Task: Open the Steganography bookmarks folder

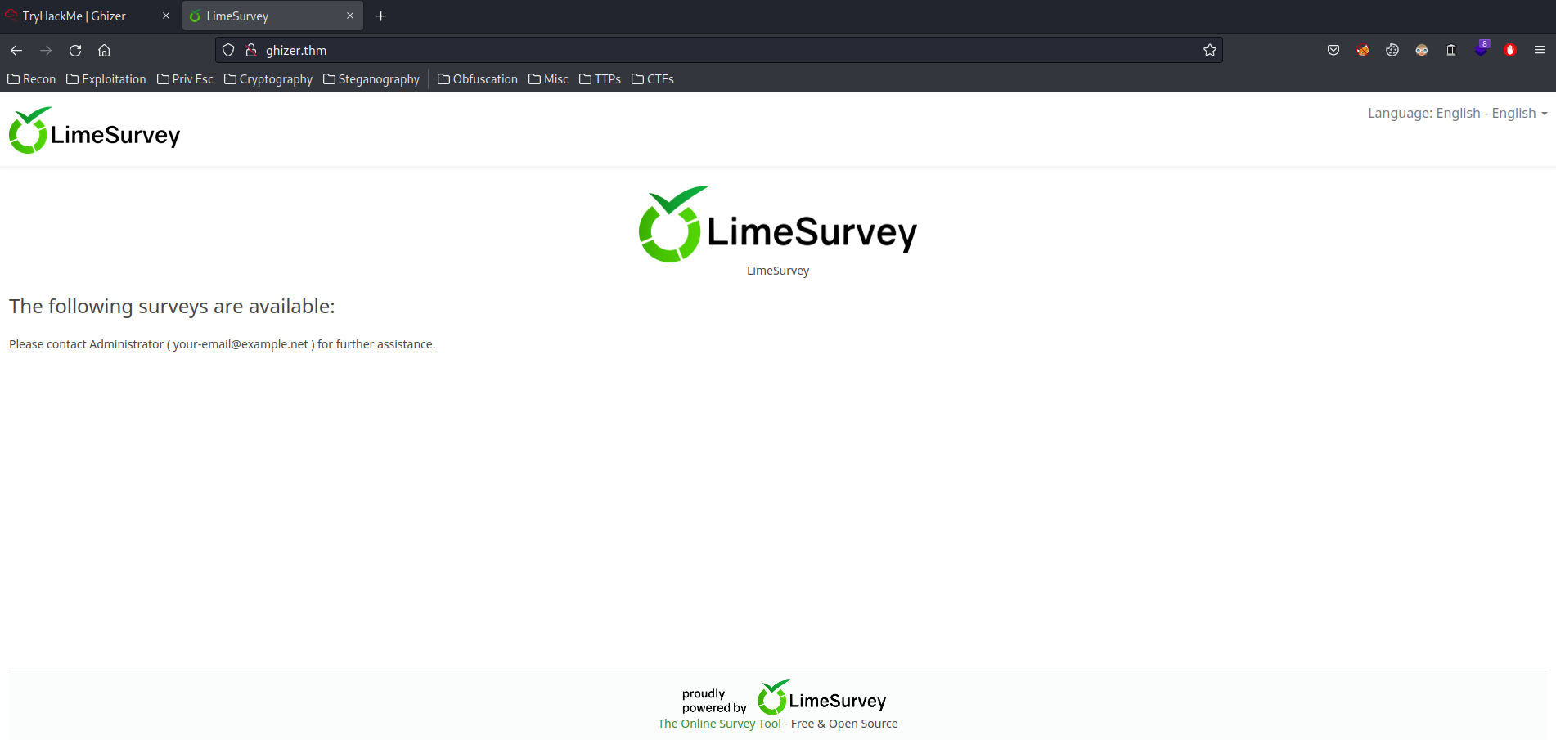Action: (x=371, y=79)
